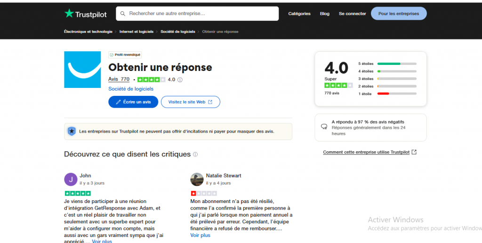Click the pencil icon in 'Écrire un avis'
Image resolution: width=482 pixels, height=243 pixels.
(x=118, y=102)
